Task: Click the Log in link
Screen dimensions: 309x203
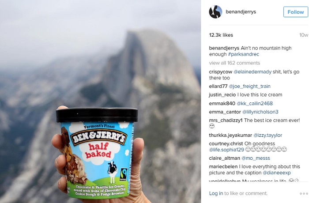Action: pos(216,193)
